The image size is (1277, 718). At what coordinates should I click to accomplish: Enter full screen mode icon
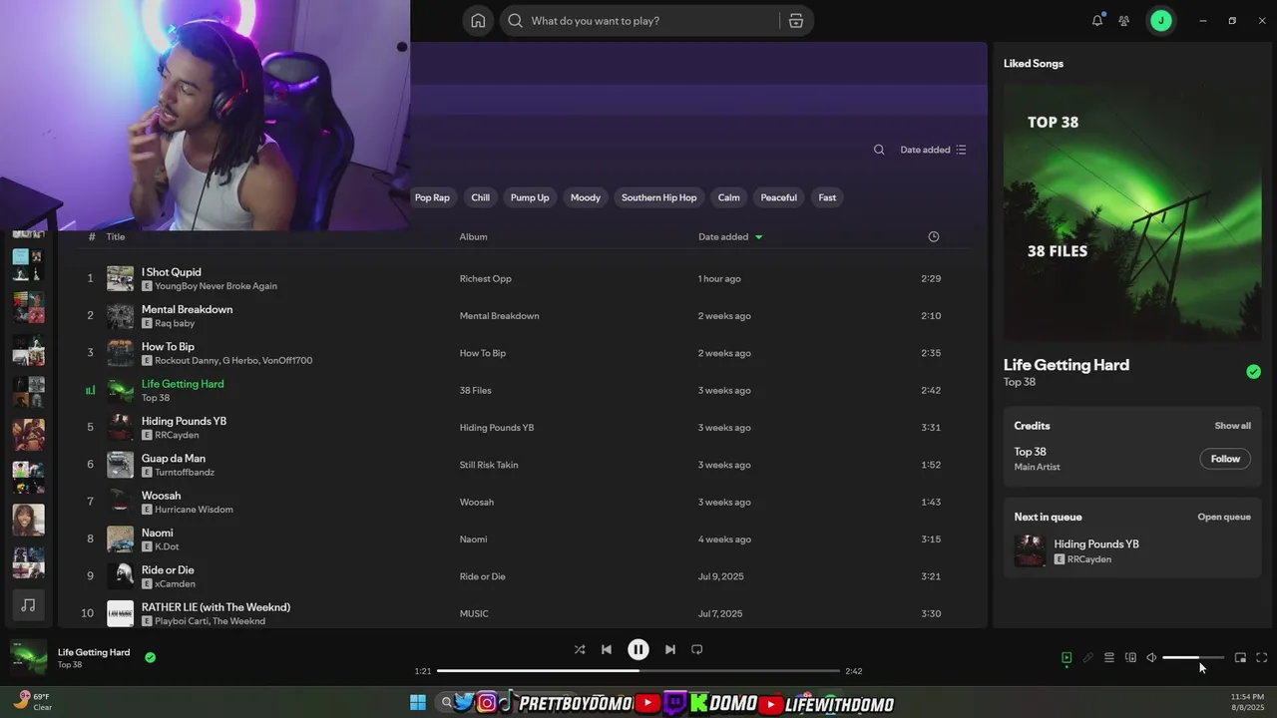[1262, 658]
